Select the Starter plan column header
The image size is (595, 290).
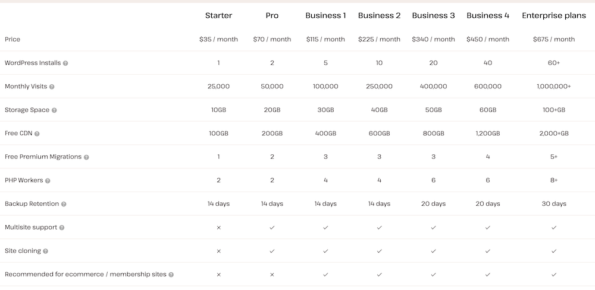(x=218, y=15)
